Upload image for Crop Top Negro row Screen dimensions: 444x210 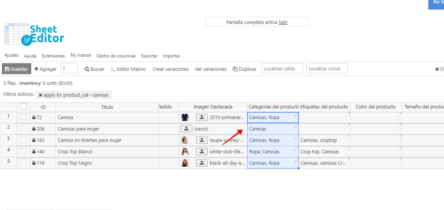202,163
